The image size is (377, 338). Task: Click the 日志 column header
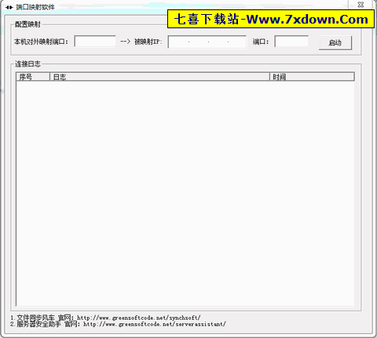point(159,77)
